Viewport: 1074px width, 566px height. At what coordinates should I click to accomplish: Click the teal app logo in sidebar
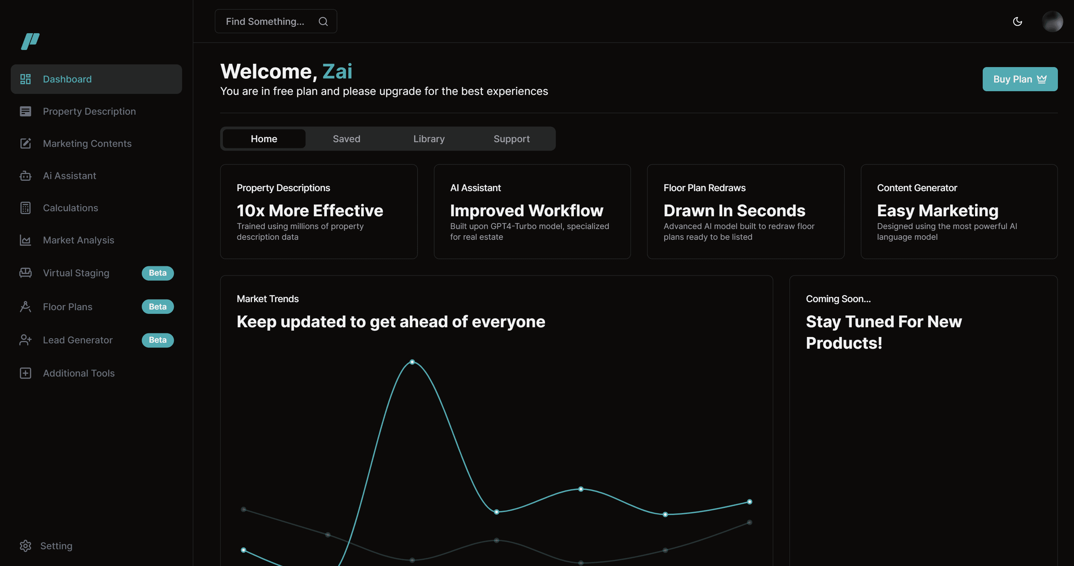coord(31,41)
